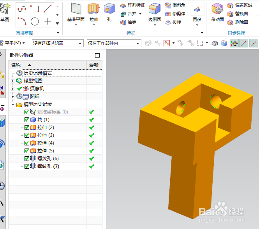The height and width of the screenshot is (229, 259).
Task: Expand the 模型视图 tree node
Action: (x=12, y=81)
